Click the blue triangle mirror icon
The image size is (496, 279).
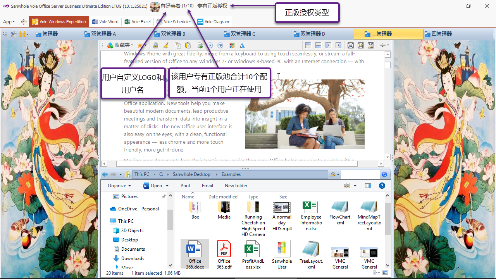242,45
